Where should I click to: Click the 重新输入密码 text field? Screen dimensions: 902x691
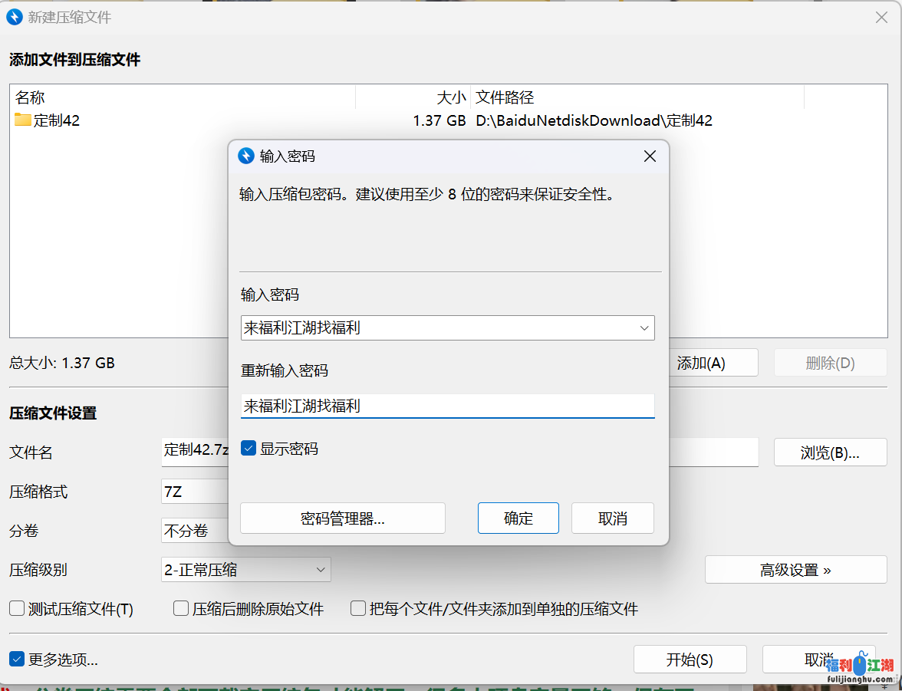[x=447, y=406]
